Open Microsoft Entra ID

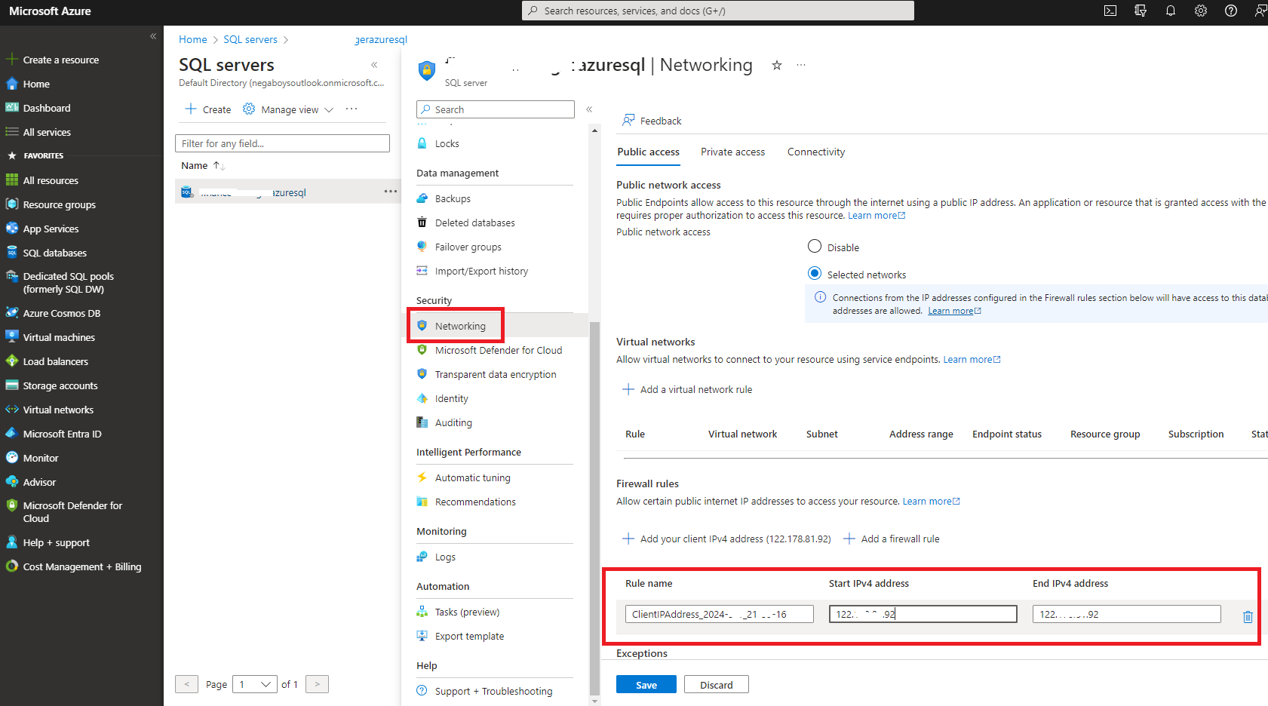[62, 434]
